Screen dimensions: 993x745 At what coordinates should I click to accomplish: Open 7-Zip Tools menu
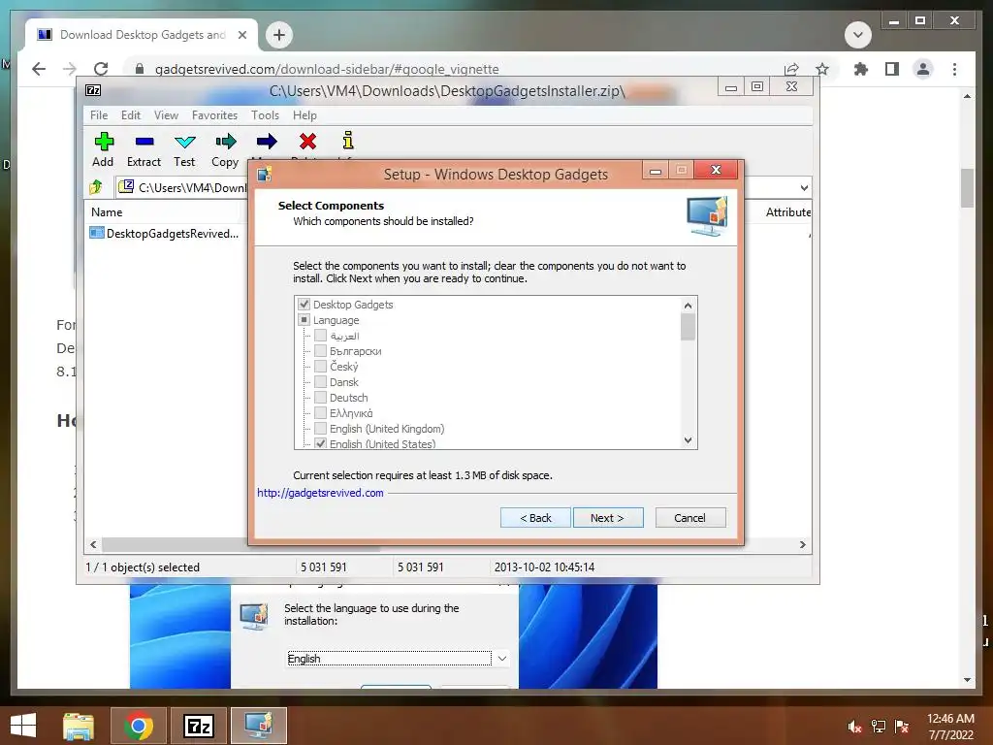point(265,115)
